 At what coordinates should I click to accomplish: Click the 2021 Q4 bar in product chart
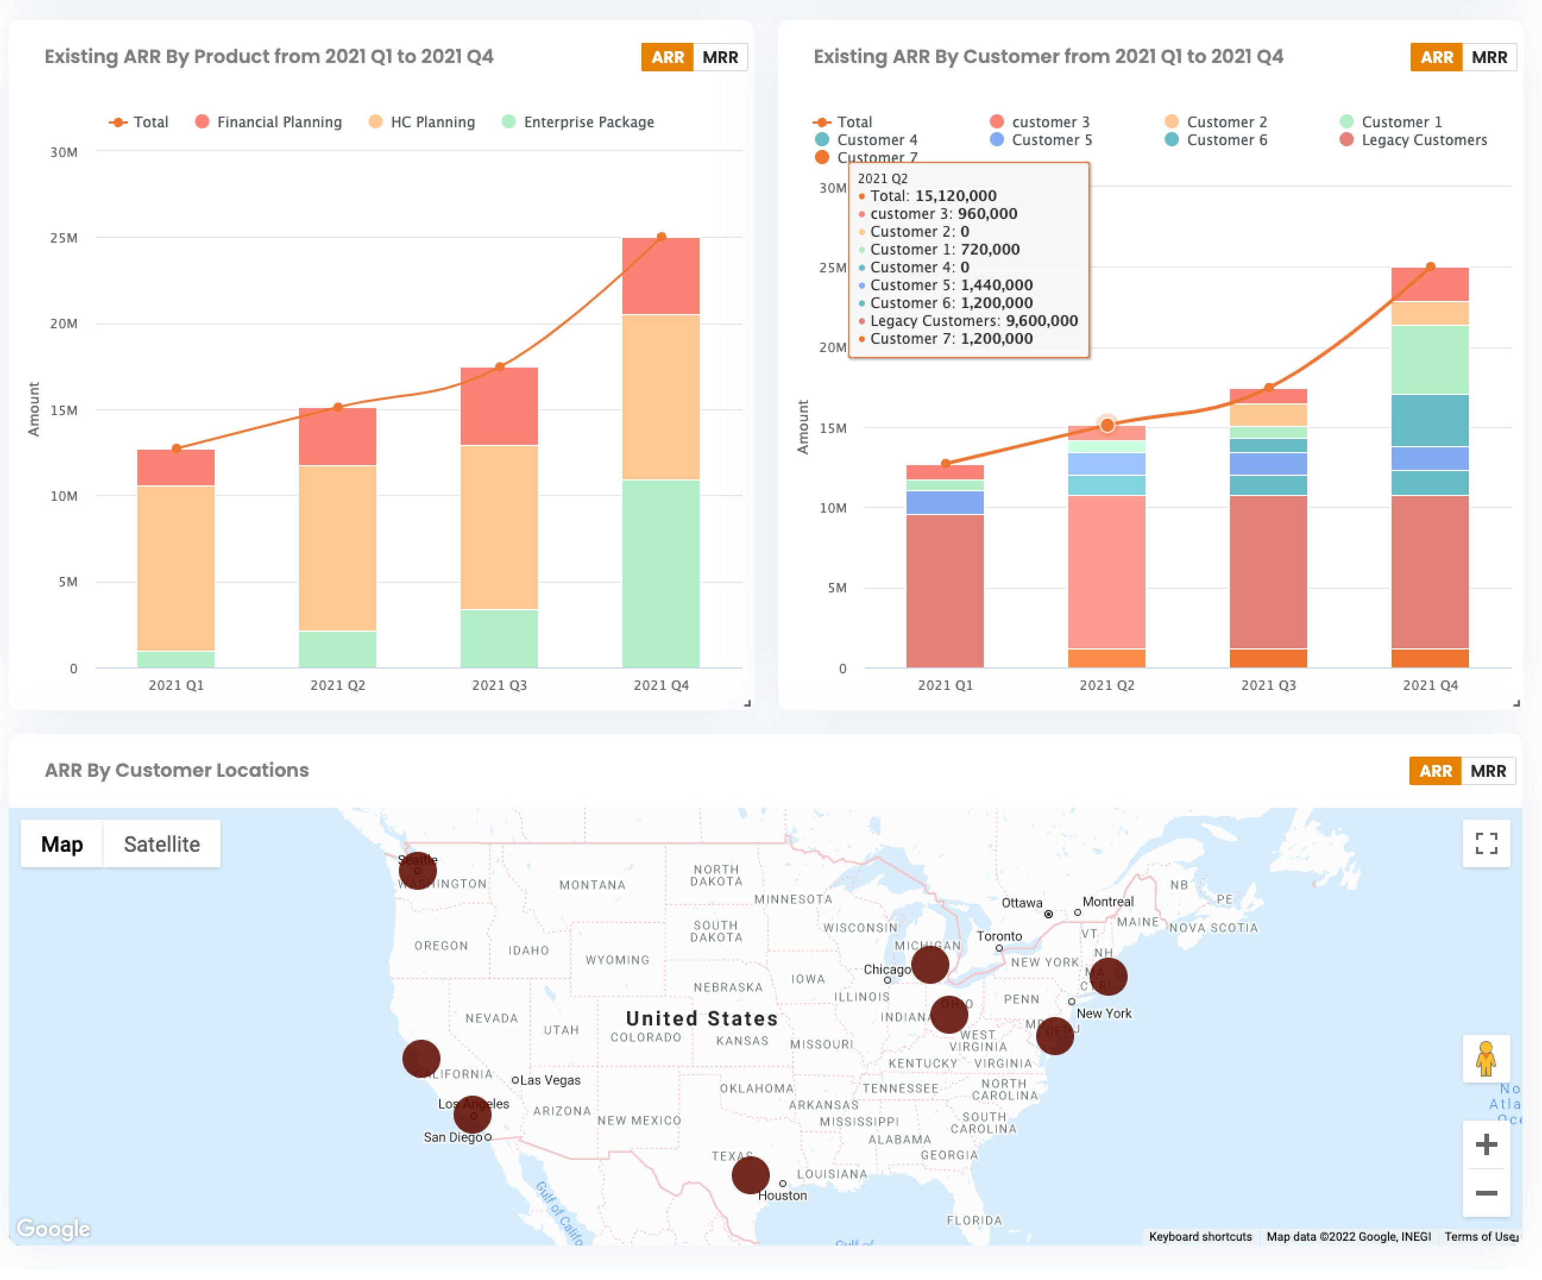[x=661, y=453]
